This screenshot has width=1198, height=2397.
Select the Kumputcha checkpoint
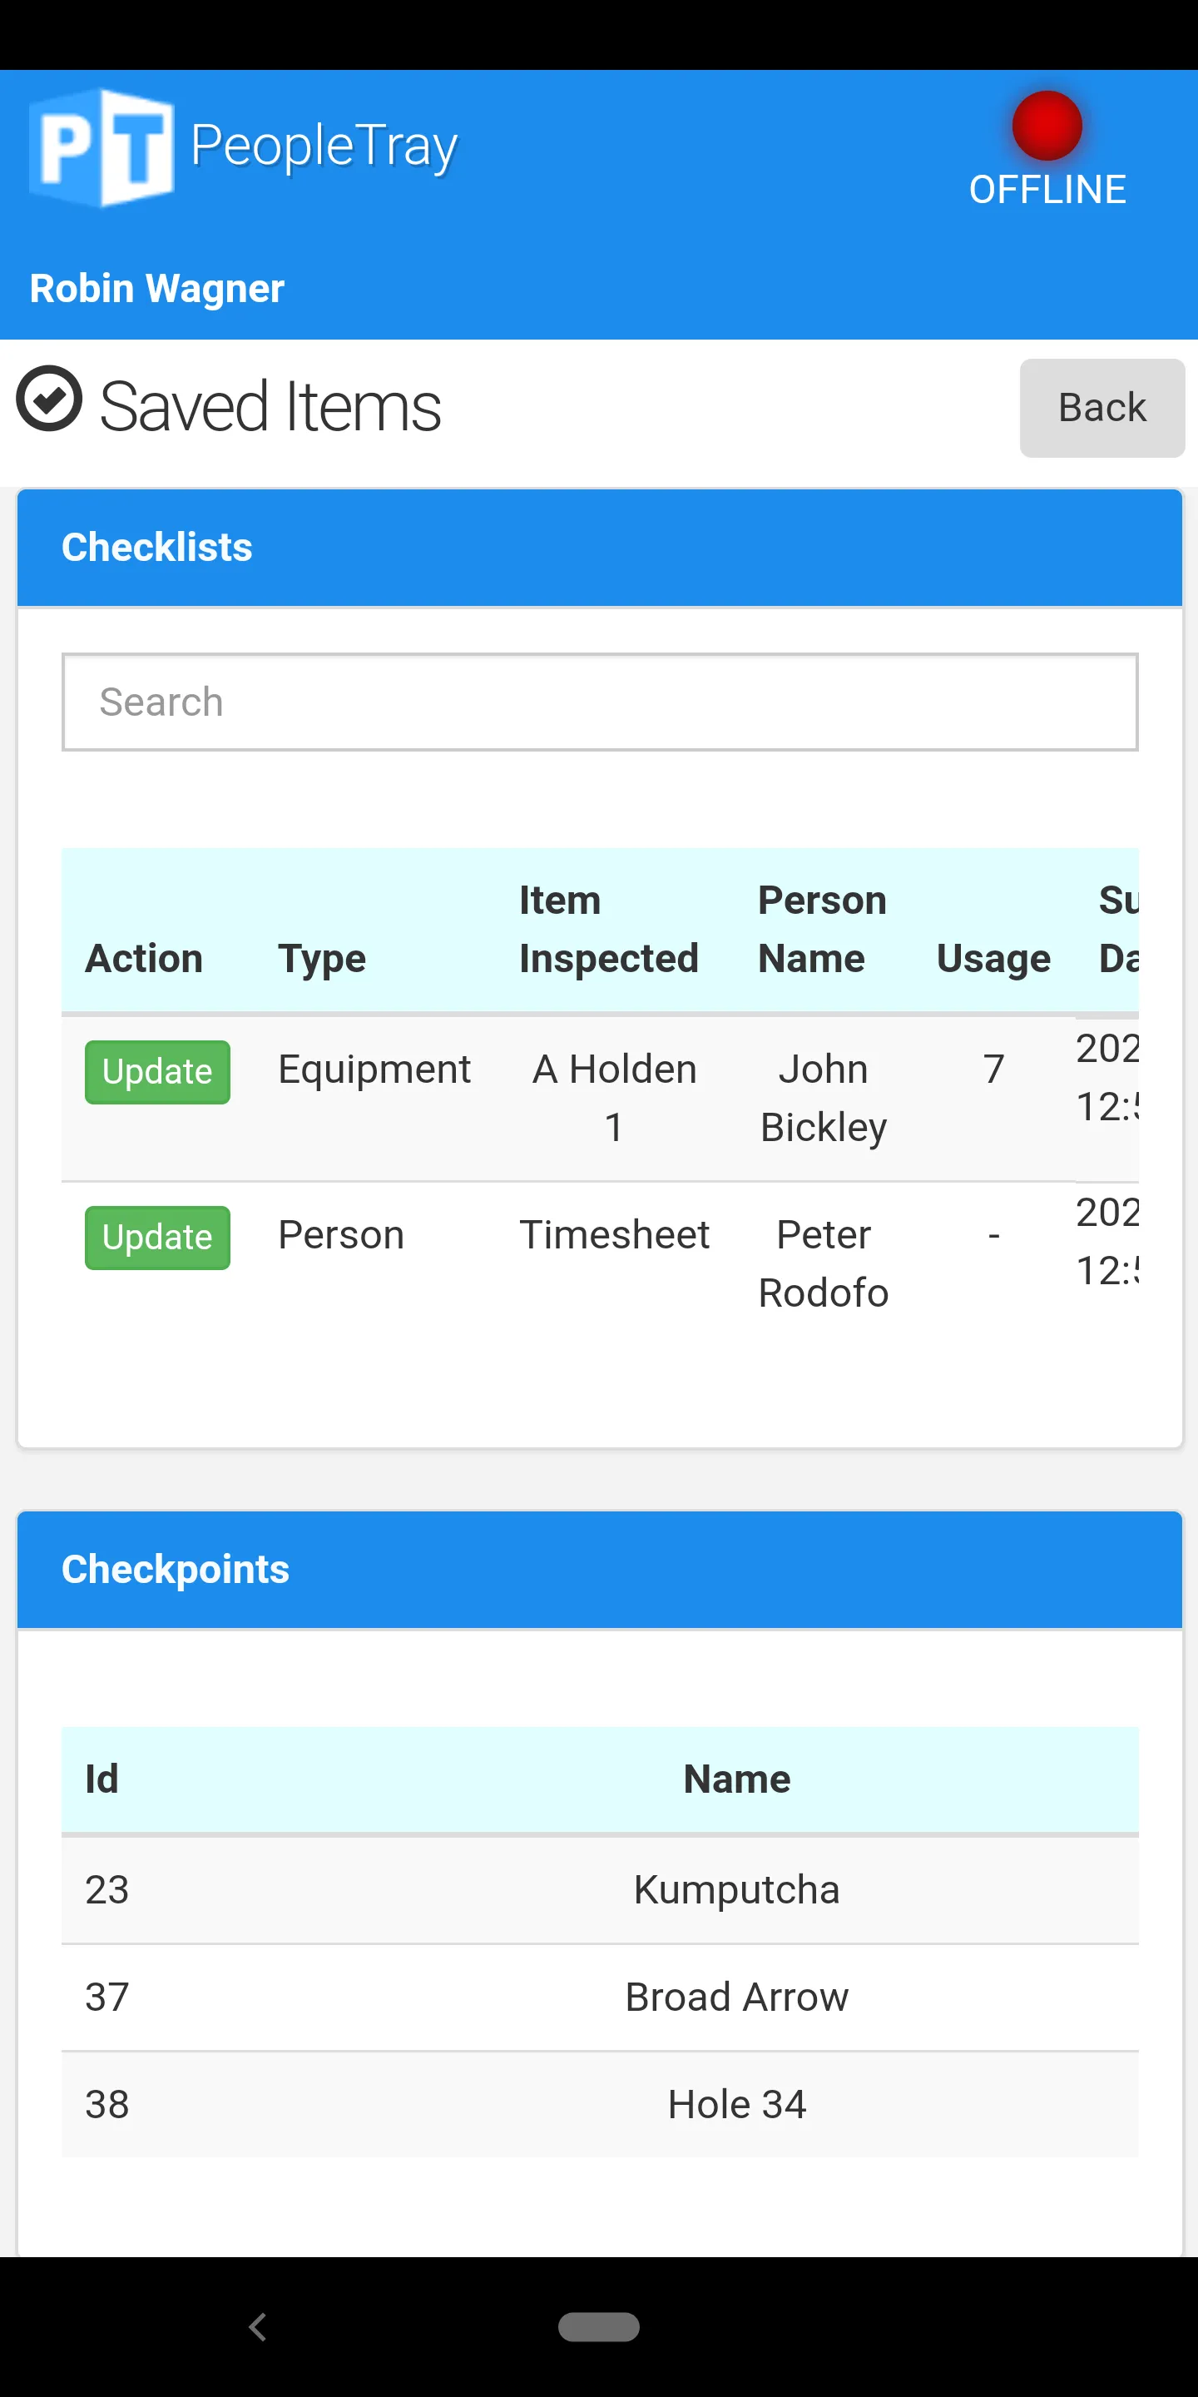tap(736, 1890)
